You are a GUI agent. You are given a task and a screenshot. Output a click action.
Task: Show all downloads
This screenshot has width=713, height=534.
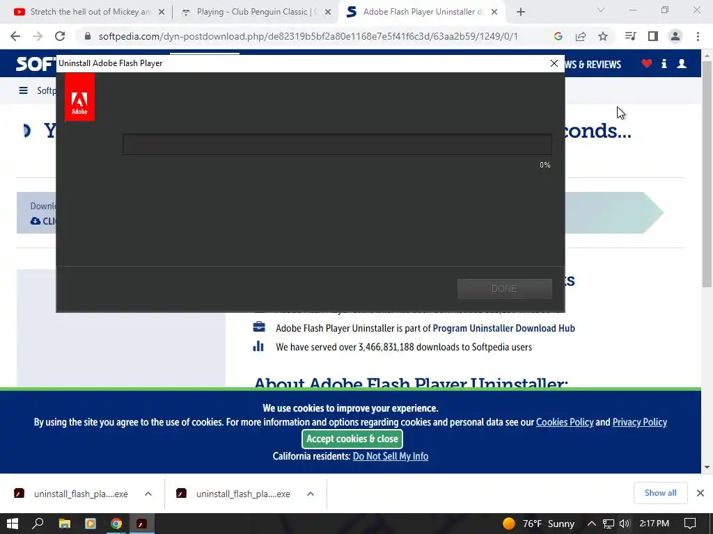pyautogui.click(x=660, y=493)
